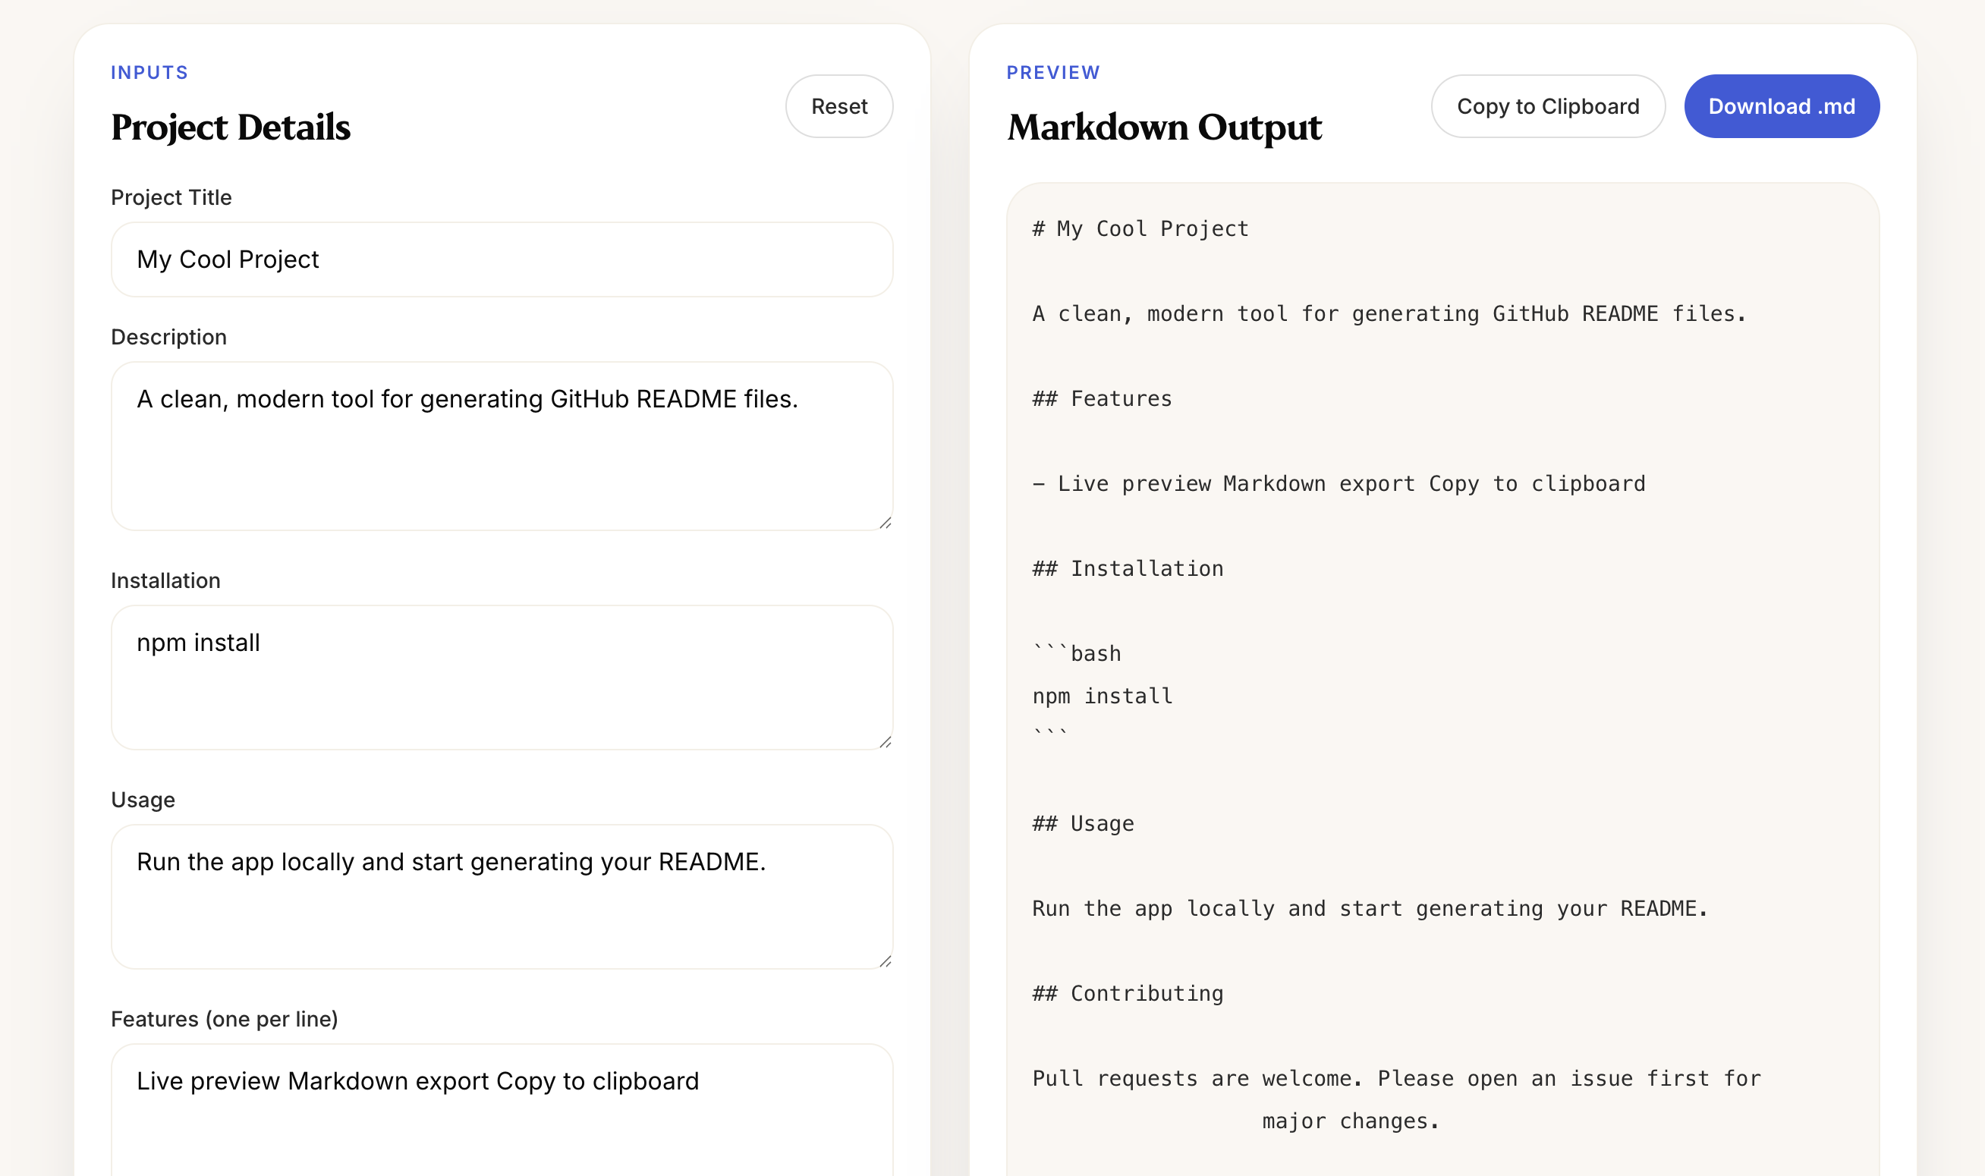This screenshot has height=1176, width=1985.
Task: Copy the markdown to clipboard
Action: click(1546, 105)
